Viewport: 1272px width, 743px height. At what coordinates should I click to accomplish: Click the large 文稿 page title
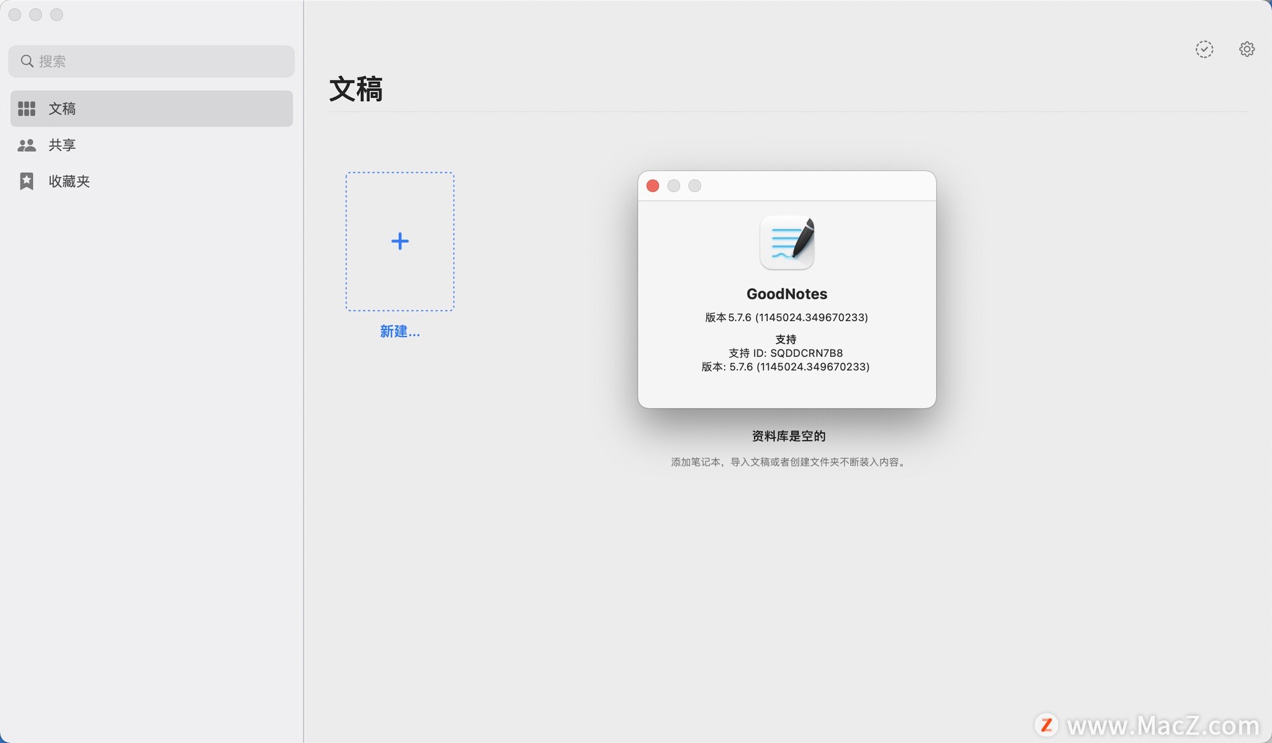[356, 89]
